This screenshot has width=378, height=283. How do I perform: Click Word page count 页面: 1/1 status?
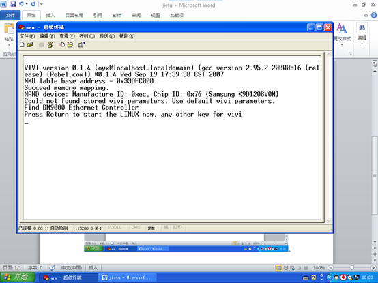point(12,268)
